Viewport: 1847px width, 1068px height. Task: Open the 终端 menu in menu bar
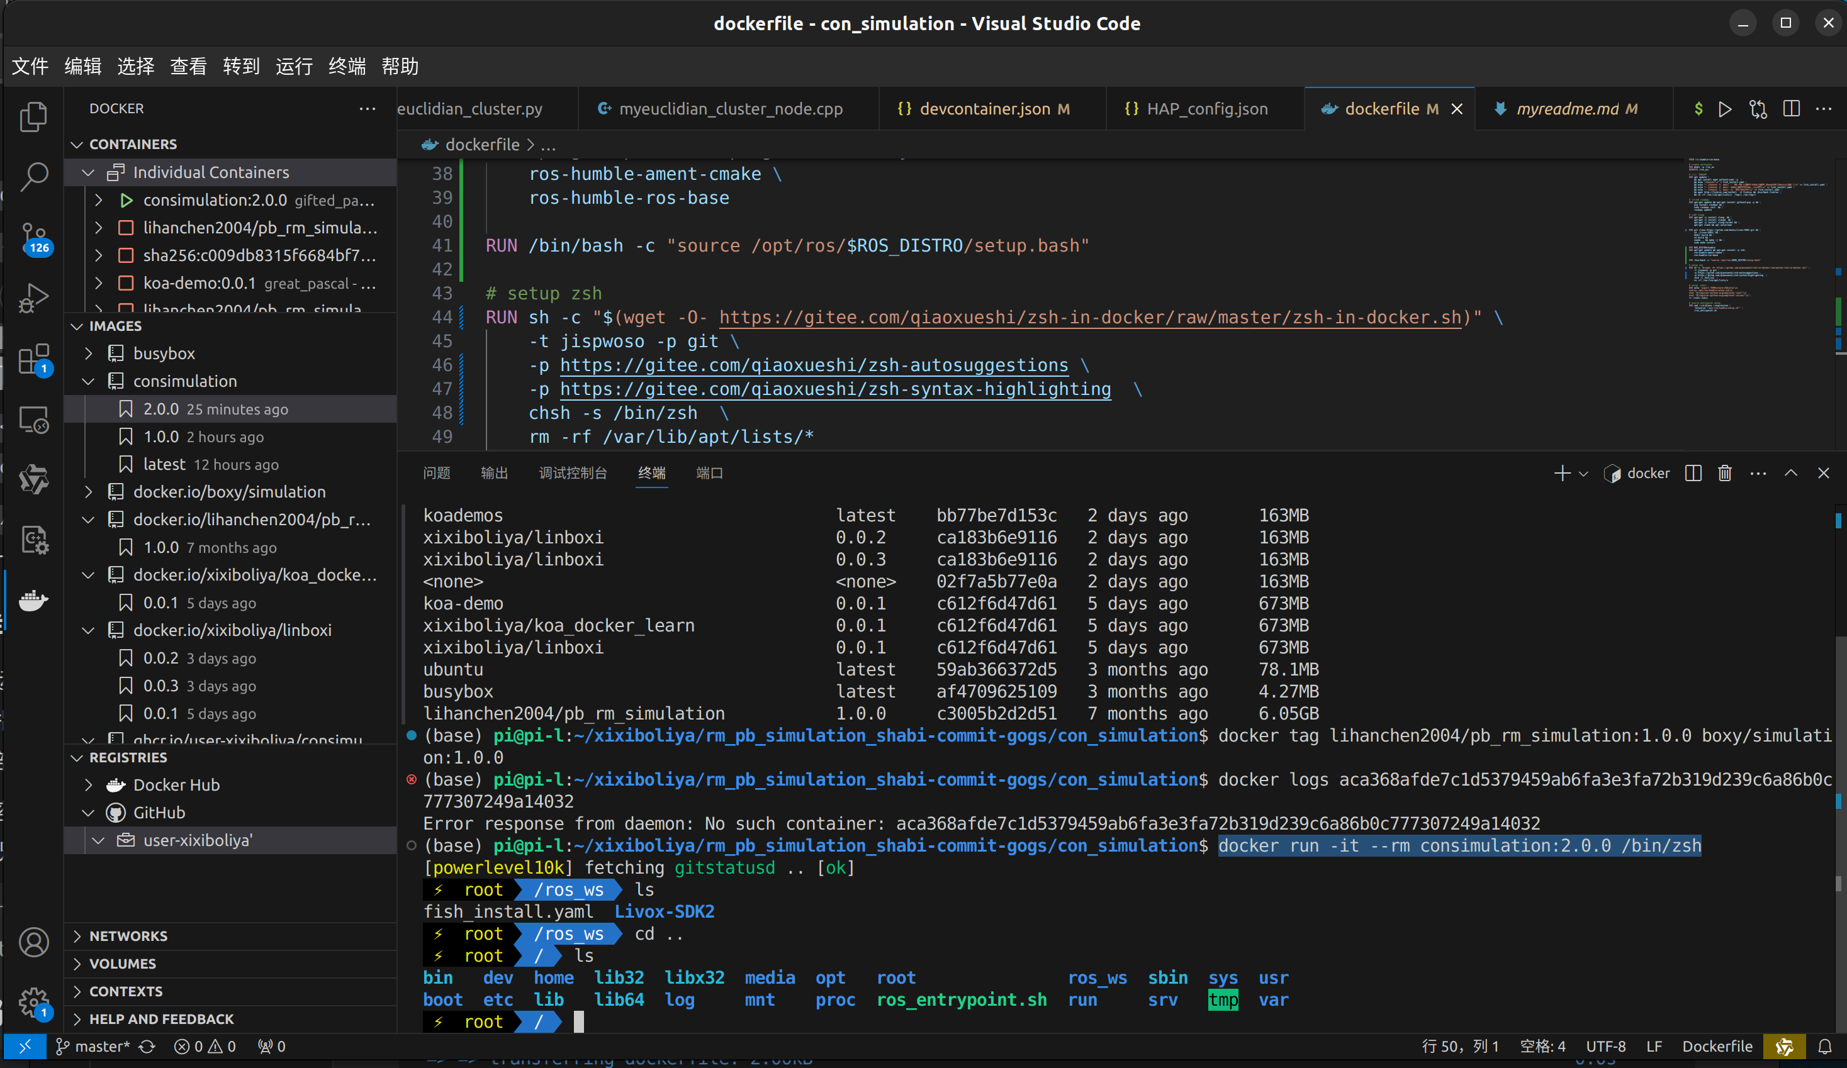point(347,67)
